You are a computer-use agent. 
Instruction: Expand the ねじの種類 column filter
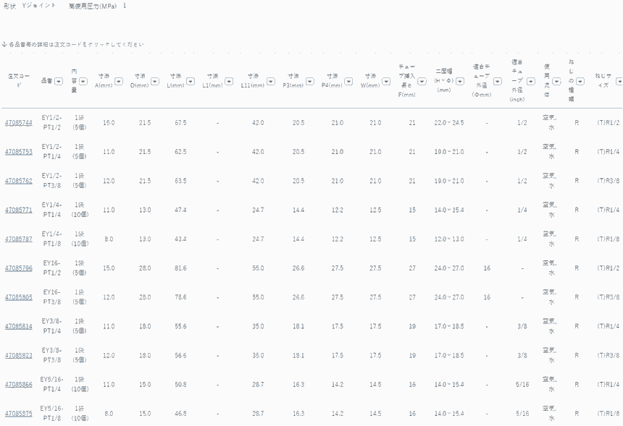pos(581,81)
